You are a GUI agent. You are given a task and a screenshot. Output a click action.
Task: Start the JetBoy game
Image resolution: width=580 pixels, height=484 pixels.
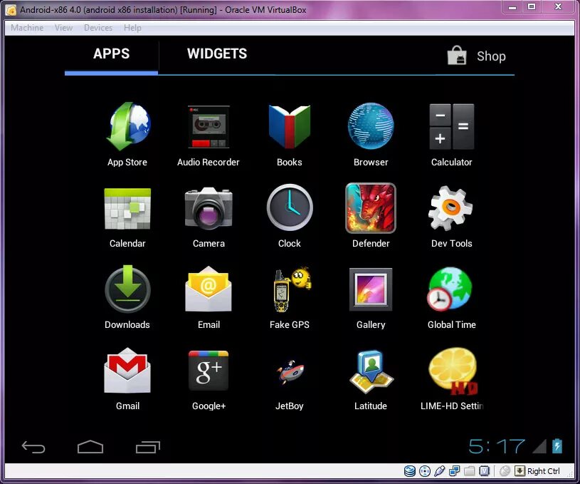pos(290,371)
